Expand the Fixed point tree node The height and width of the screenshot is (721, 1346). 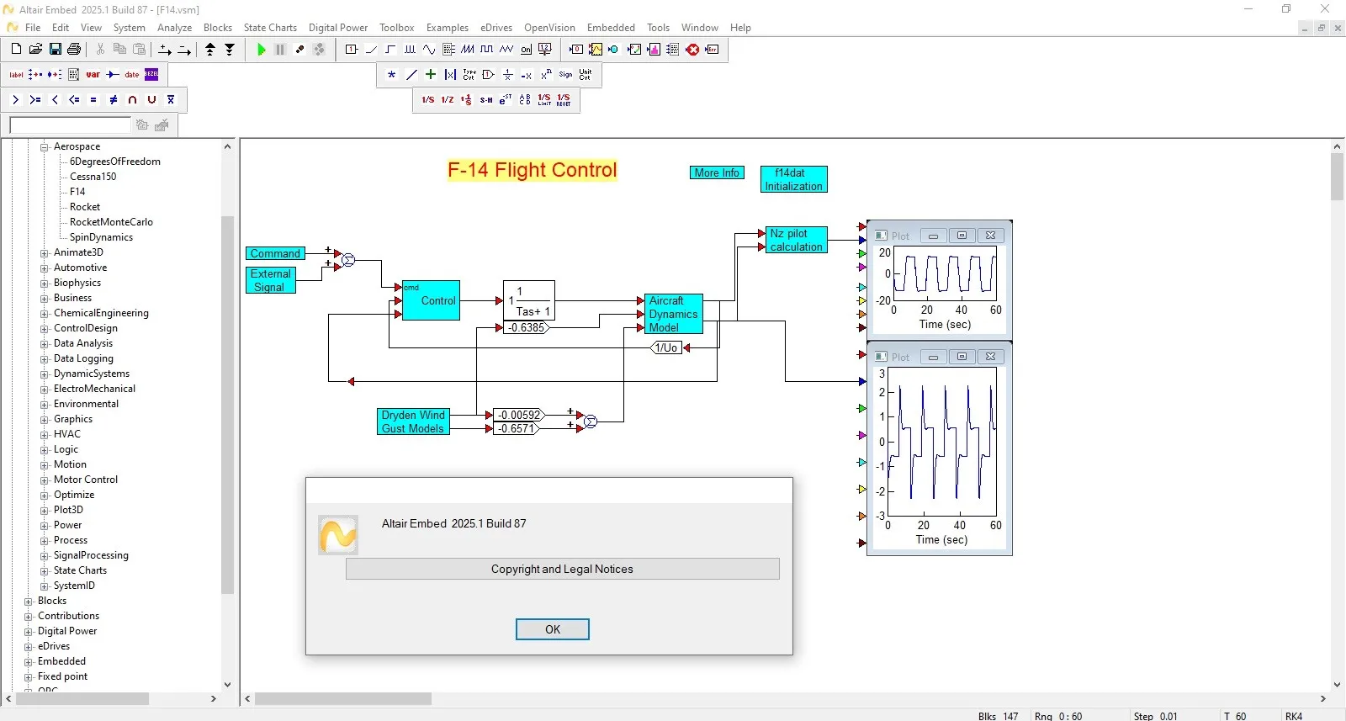click(x=29, y=677)
